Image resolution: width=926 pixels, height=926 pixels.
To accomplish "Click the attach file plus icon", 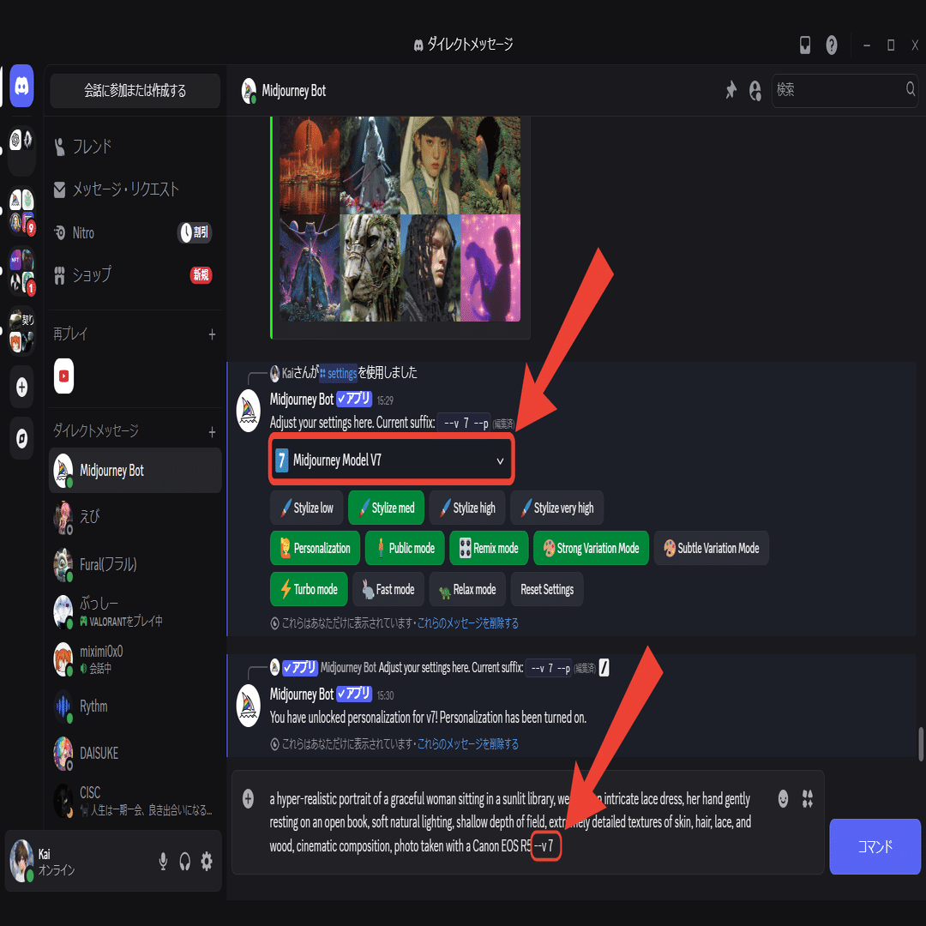I will 248,798.
